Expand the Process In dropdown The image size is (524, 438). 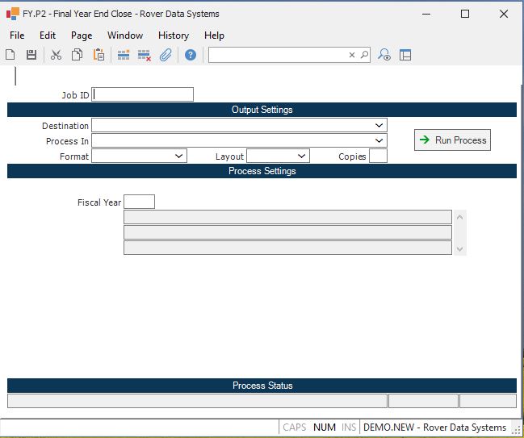coord(379,141)
